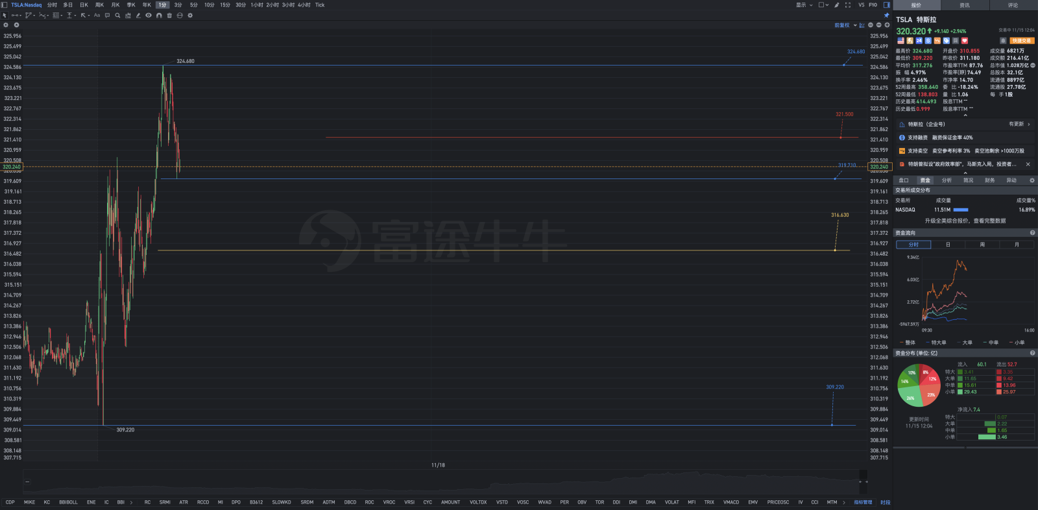The height and width of the screenshot is (510, 1038).
Task: Expand more indicators after BBI
Action: 132,502
